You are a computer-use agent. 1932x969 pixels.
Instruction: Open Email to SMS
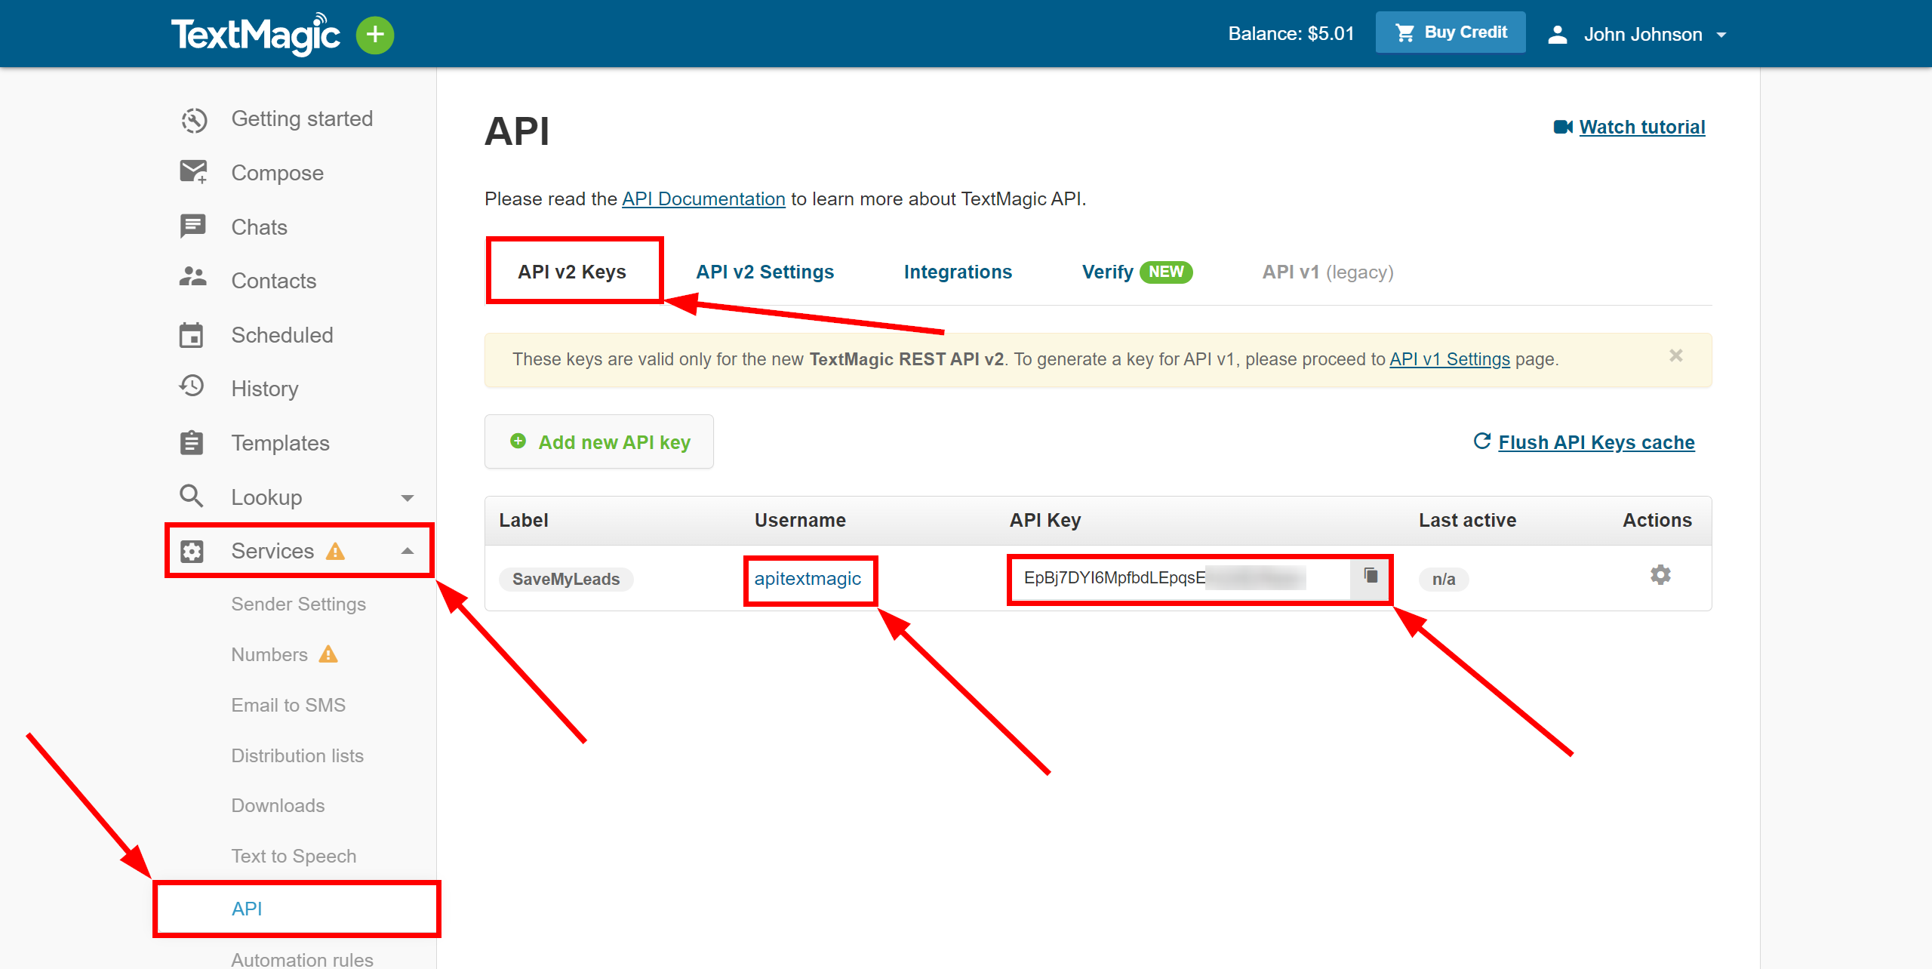(x=288, y=705)
